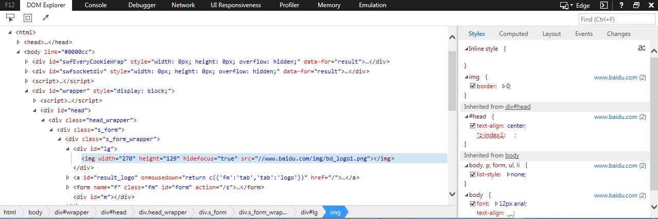Open the Memory tab
This screenshot has width=658, height=219.
(329, 5)
